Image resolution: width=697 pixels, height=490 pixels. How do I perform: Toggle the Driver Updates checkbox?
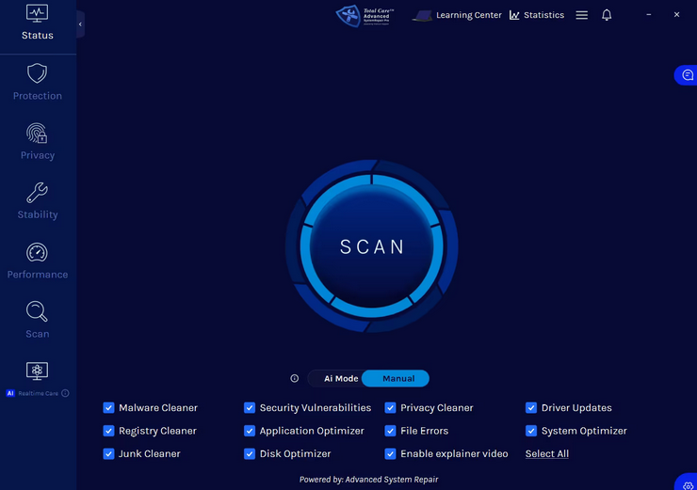531,408
